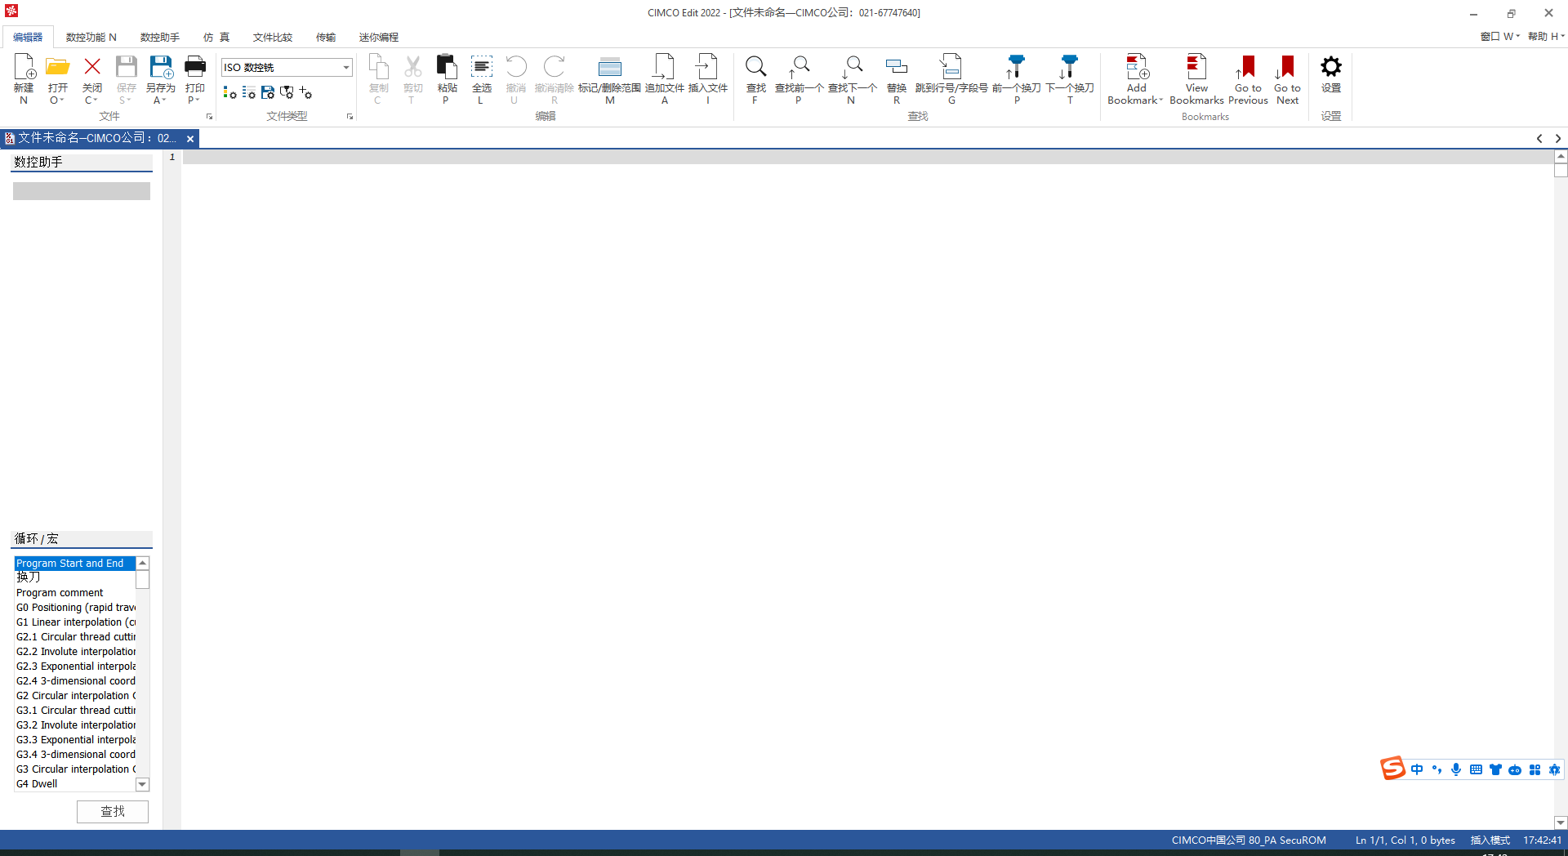Image resolution: width=1568 pixels, height=856 pixels.
Task: Switch to 传输 ribbon tab
Action: coord(326,37)
